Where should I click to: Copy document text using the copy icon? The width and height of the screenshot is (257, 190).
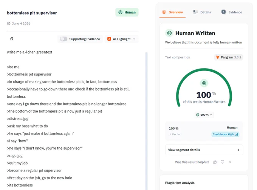pos(12,39)
